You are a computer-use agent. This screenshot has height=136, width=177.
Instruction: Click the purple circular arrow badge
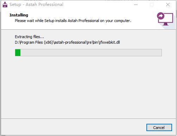click(x=160, y=16)
